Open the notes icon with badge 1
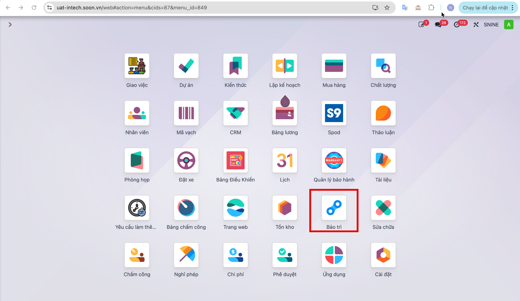520x301 pixels. click(421, 24)
